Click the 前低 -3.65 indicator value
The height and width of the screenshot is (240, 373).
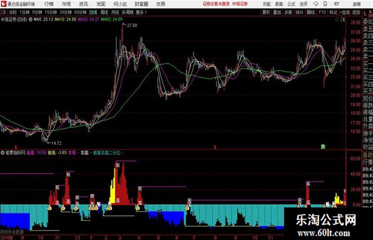[57, 153]
